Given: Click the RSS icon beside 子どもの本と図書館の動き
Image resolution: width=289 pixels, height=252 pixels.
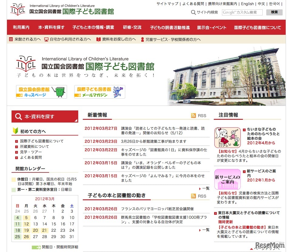Looking at the screenshot, I should tap(193, 196).
